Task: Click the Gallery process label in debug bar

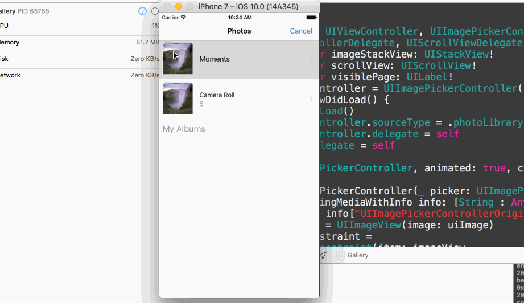Action: (358, 255)
